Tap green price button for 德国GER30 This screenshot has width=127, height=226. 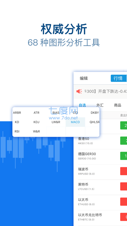click(x=124, y=156)
